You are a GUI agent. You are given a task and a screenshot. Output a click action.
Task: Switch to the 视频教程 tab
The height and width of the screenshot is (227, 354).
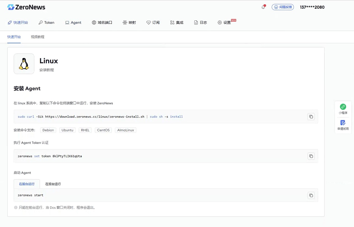coord(38,37)
